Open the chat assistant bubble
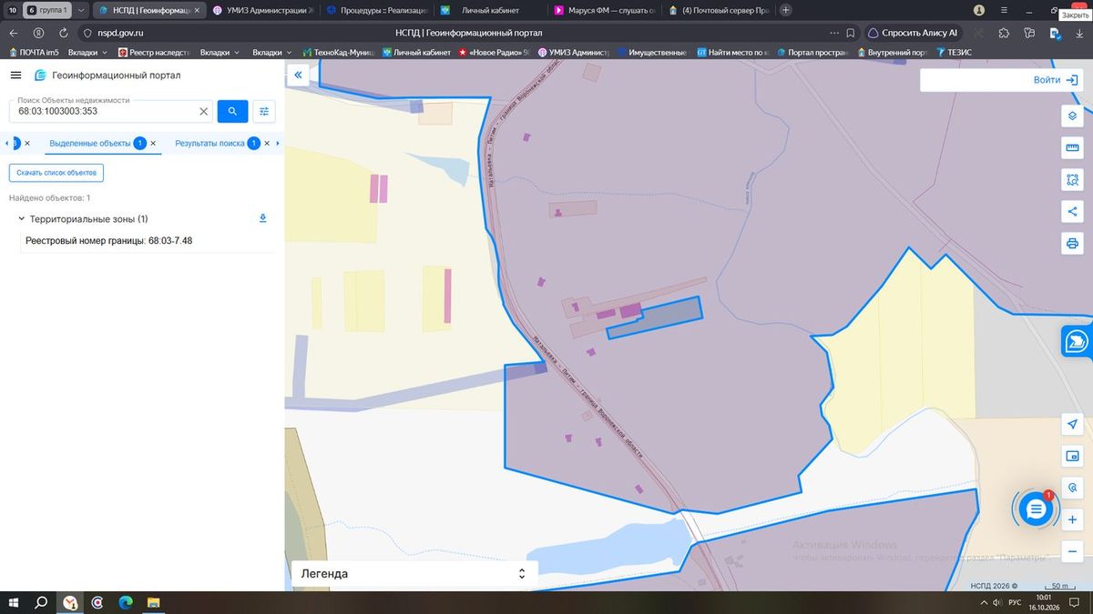 [1035, 509]
